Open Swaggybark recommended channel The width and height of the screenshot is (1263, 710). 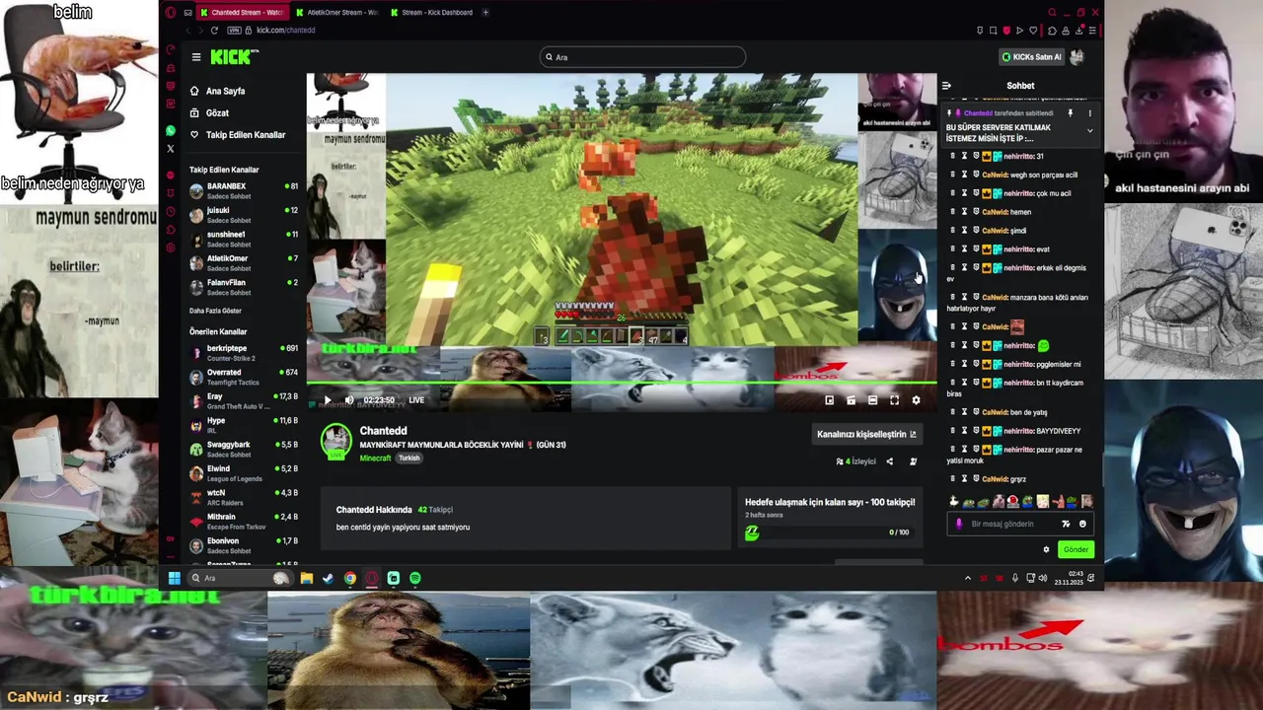tap(244, 449)
